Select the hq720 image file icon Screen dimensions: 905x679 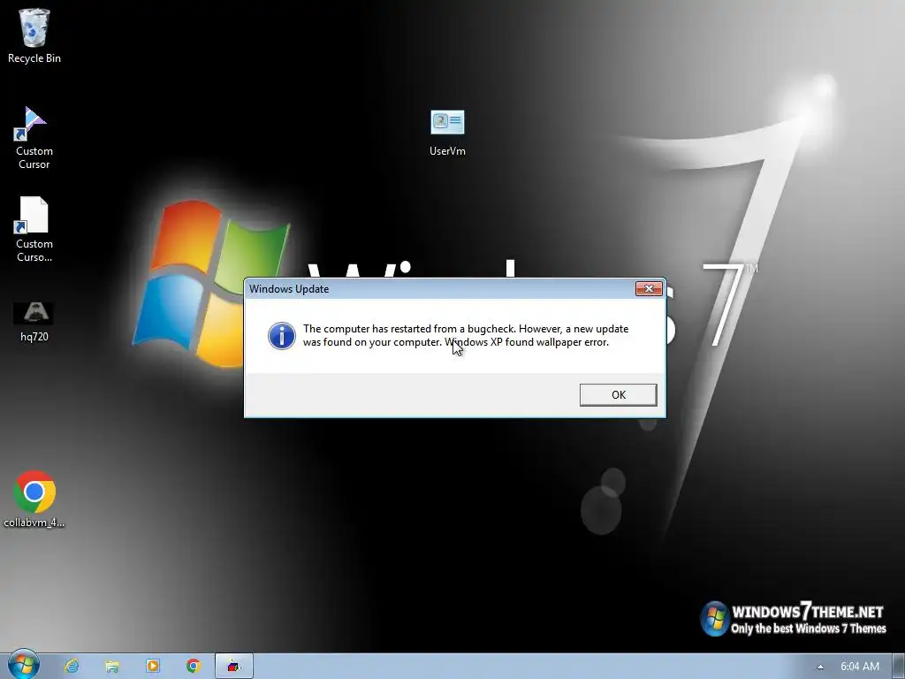click(x=34, y=322)
